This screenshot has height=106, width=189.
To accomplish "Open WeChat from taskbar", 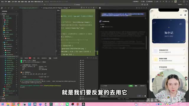I will 67,104.
